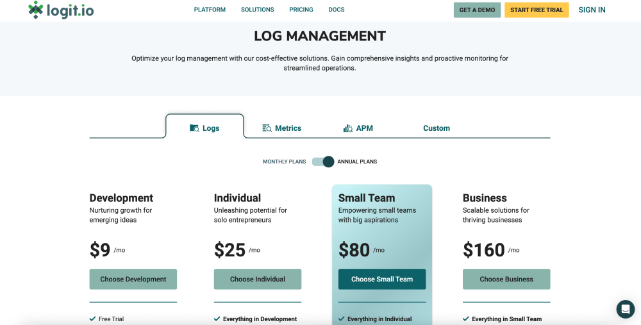Click the $160 /mo price
The image size is (641, 325).
491,250
